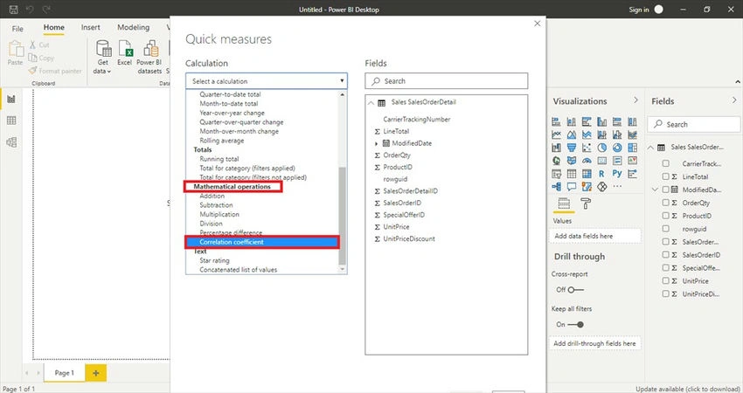743x393 pixels.
Task: Add a new page with plus button
Action: click(x=96, y=373)
